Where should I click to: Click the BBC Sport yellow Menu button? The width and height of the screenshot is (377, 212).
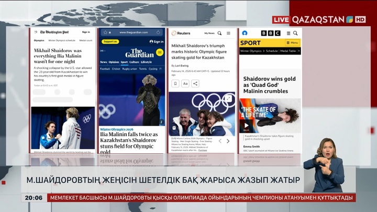pyautogui.click(x=292, y=42)
